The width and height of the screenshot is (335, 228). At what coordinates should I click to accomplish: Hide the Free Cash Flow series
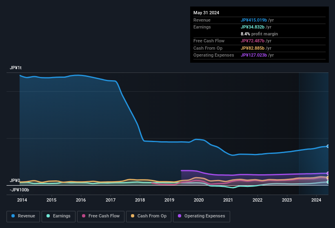(x=101, y=216)
